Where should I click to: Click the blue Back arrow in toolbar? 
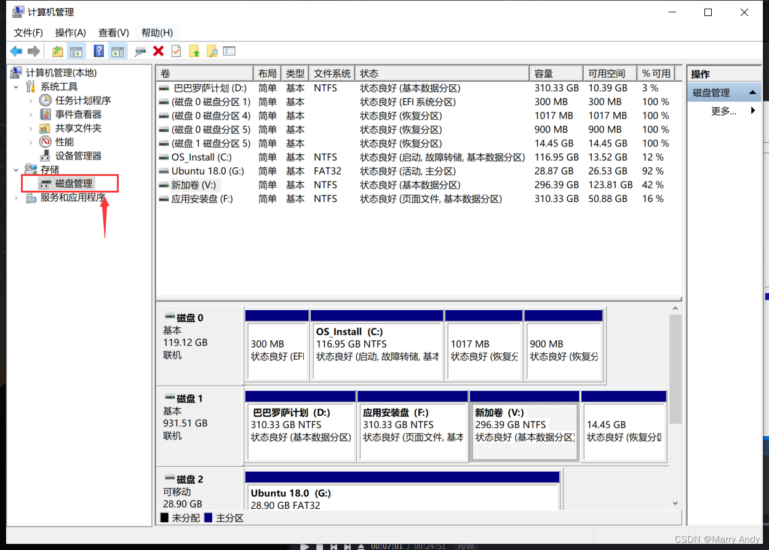point(16,52)
